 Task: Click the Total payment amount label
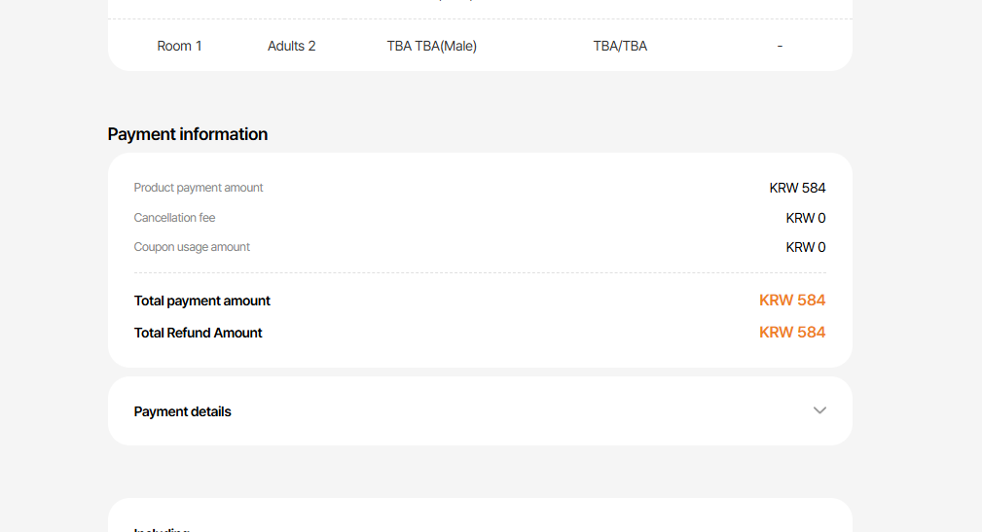point(202,301)
